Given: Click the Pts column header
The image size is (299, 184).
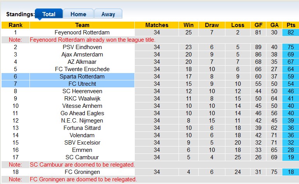Looking at the screenshot, I should point(290,25).
